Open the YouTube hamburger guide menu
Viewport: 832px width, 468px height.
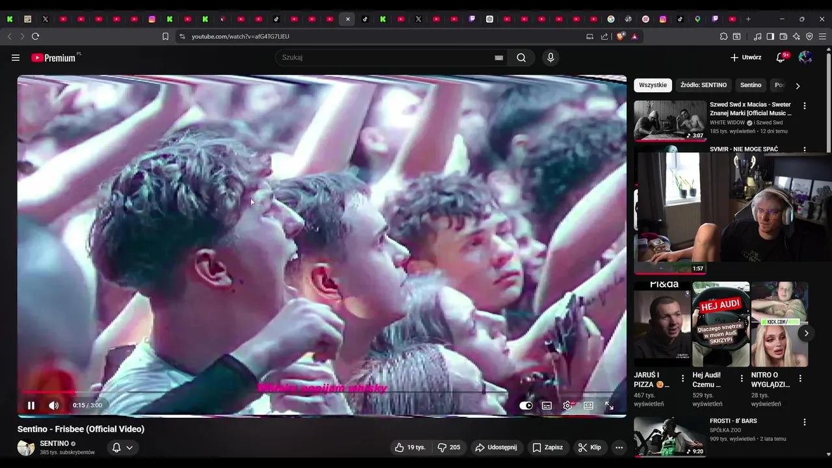coord(16,57)
